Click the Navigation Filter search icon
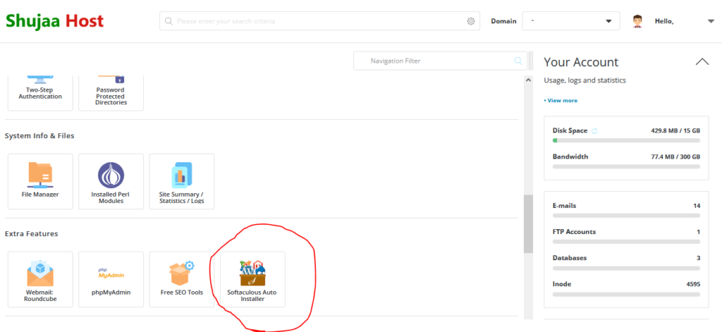Image resolution: width=722 pixels, height=332 pixels. 518,61
